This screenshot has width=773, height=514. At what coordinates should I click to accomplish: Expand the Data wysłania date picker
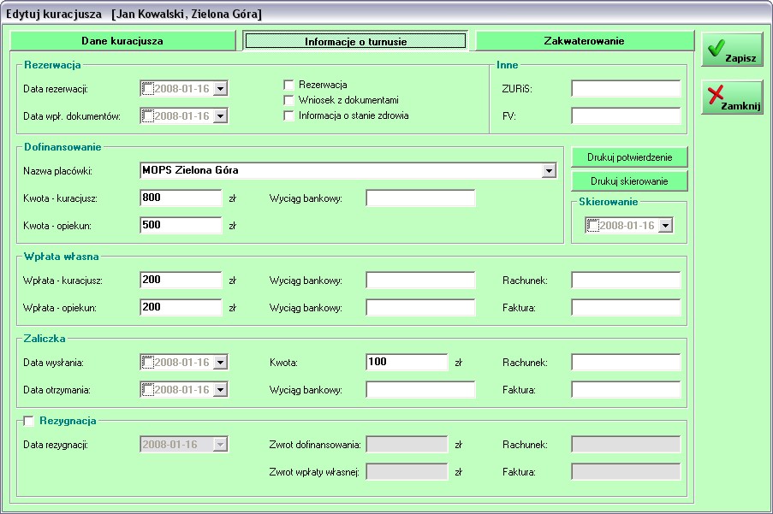point(220,363)
